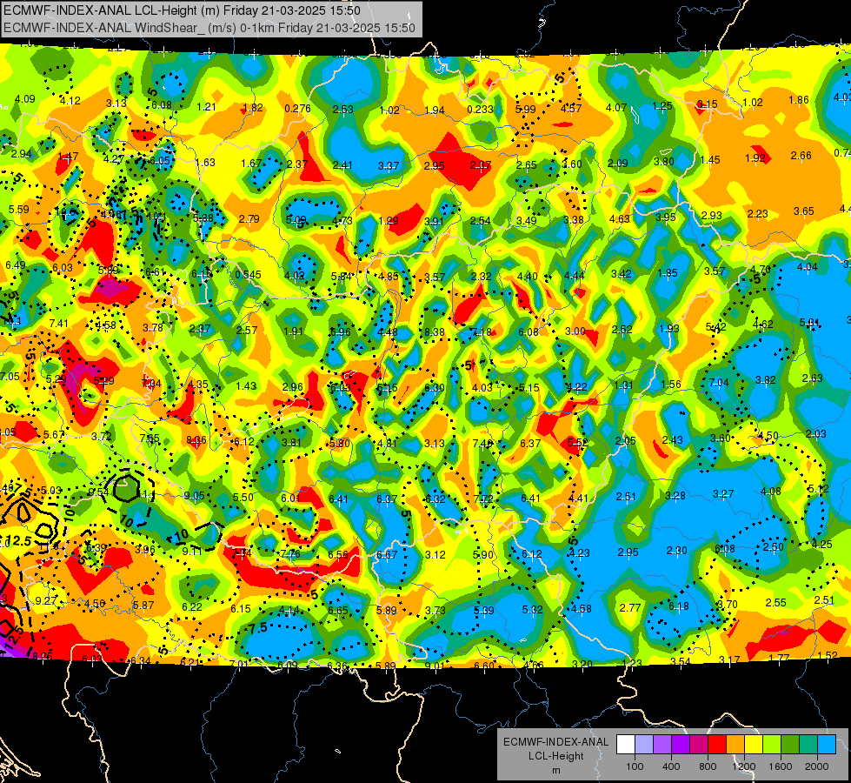Click wind shear value "2.79"
851x783 pixels.
(249, 218)
